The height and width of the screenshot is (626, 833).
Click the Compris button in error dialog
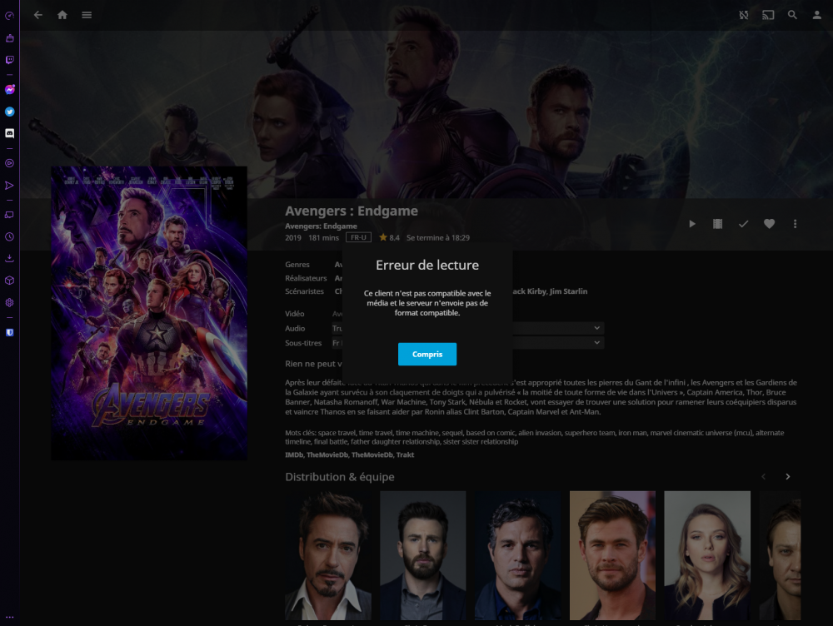(427, 354)
